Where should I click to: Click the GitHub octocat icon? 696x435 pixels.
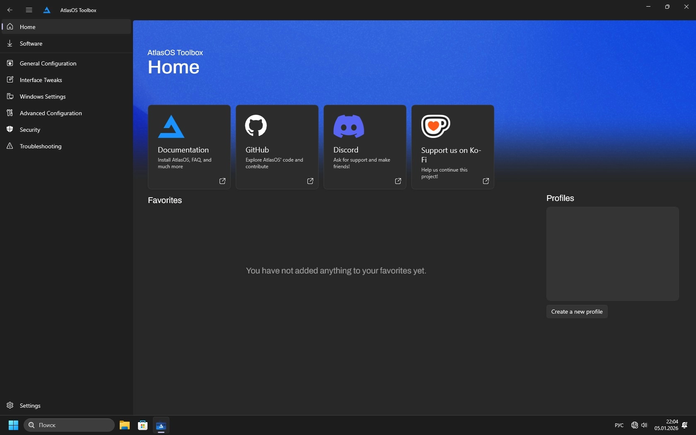click(256, 126)
